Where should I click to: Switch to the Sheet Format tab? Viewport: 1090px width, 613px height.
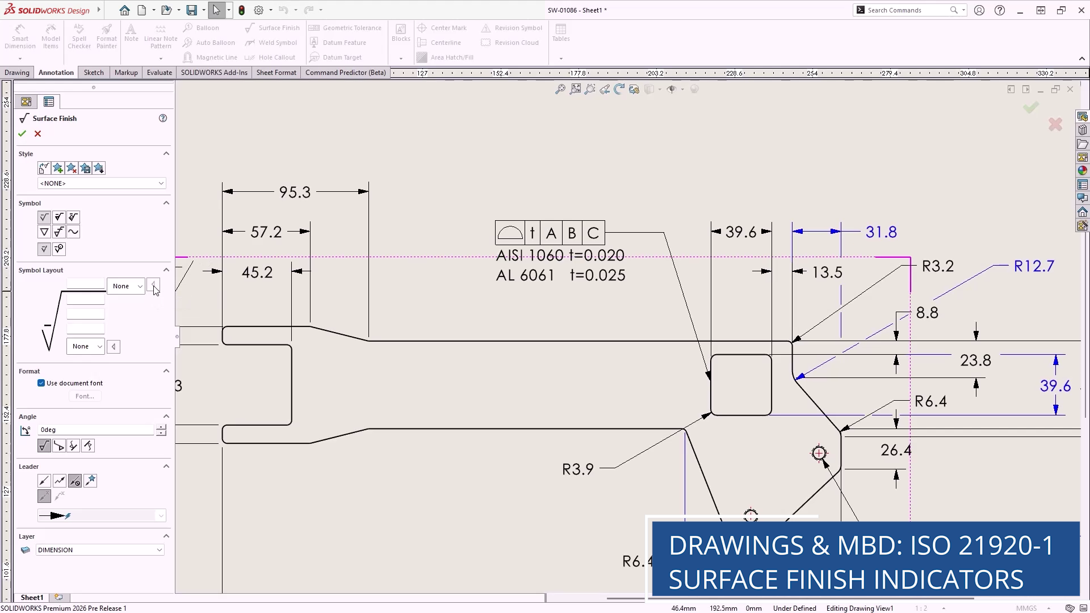tap(276, 72)
